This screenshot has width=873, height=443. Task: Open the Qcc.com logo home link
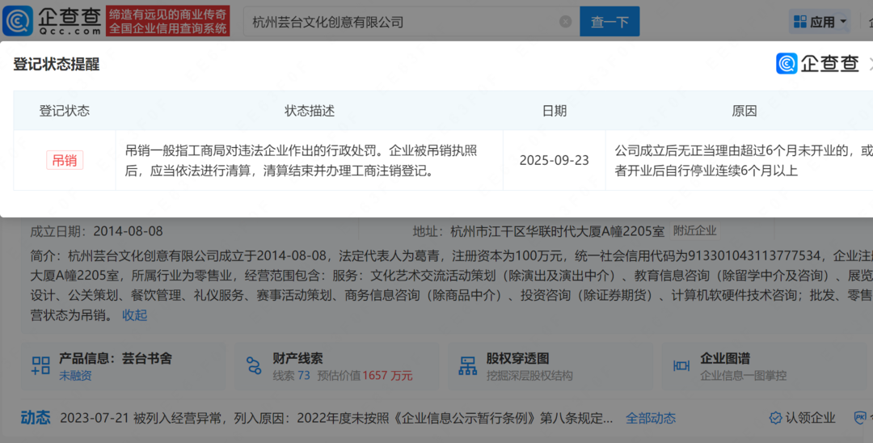coord(53,20)
